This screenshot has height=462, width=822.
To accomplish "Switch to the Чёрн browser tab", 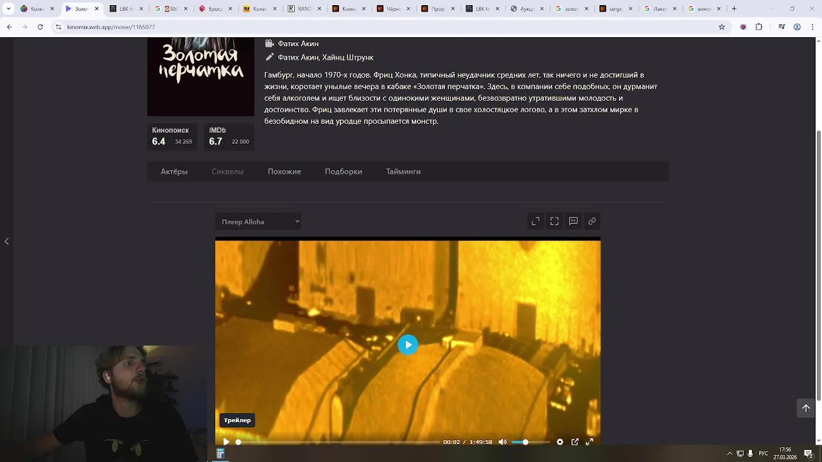I will point(392,9).
